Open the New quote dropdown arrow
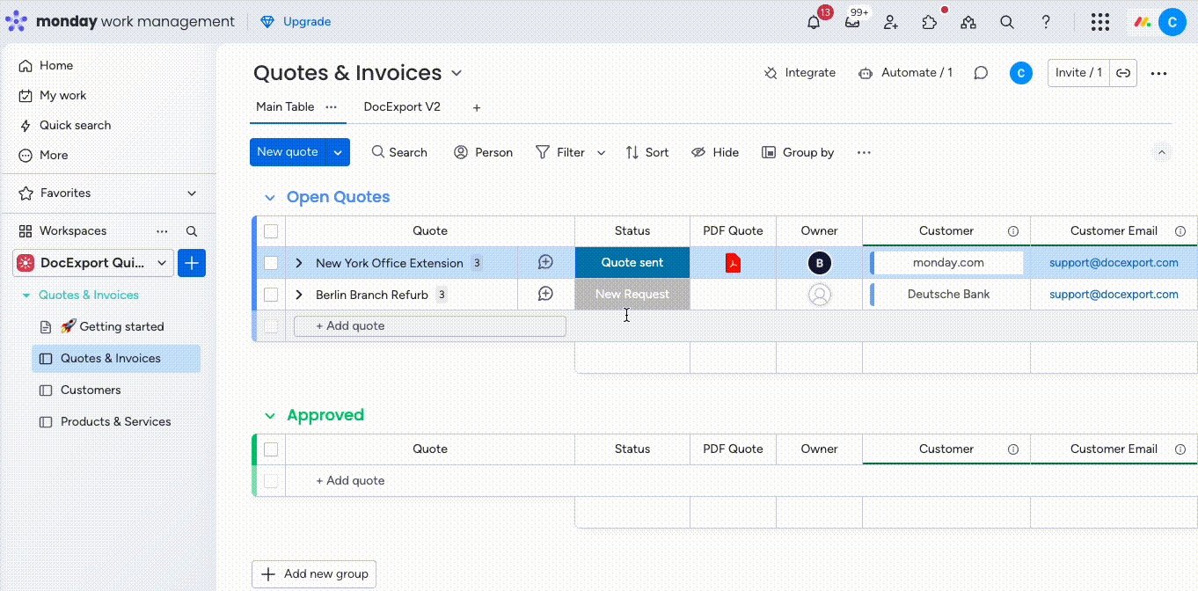The height and width of the screenshot is (591, 1198). [x=338, y=152]
